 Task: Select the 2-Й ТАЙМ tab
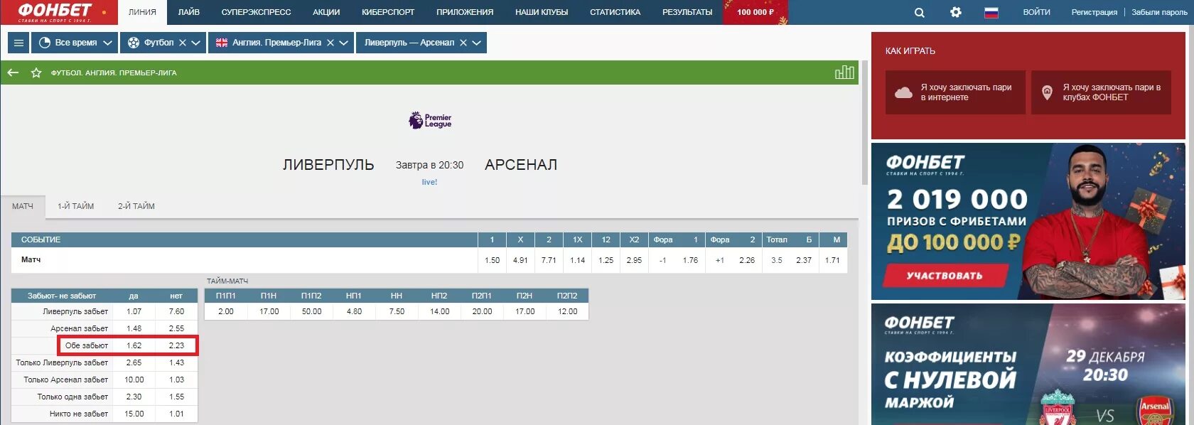pos(136,206)
